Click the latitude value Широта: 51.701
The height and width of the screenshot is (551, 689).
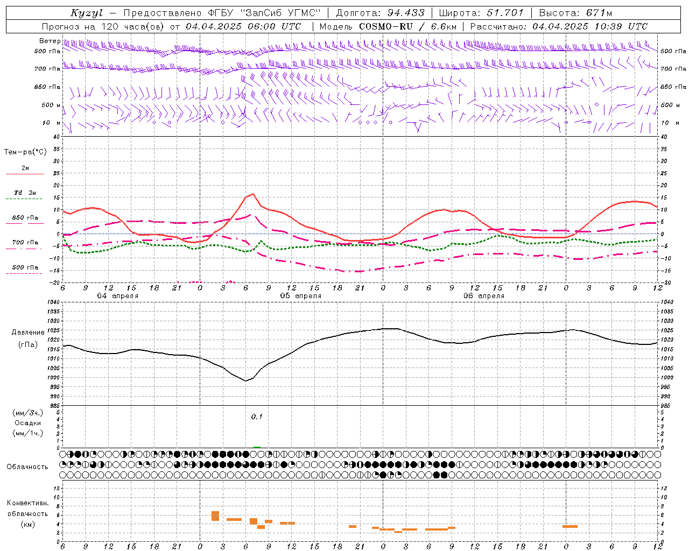pyautogui.click(x=481, y=13)
